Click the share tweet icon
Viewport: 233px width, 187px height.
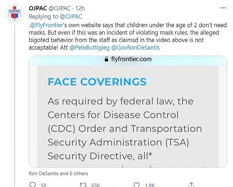coord(191,185)
